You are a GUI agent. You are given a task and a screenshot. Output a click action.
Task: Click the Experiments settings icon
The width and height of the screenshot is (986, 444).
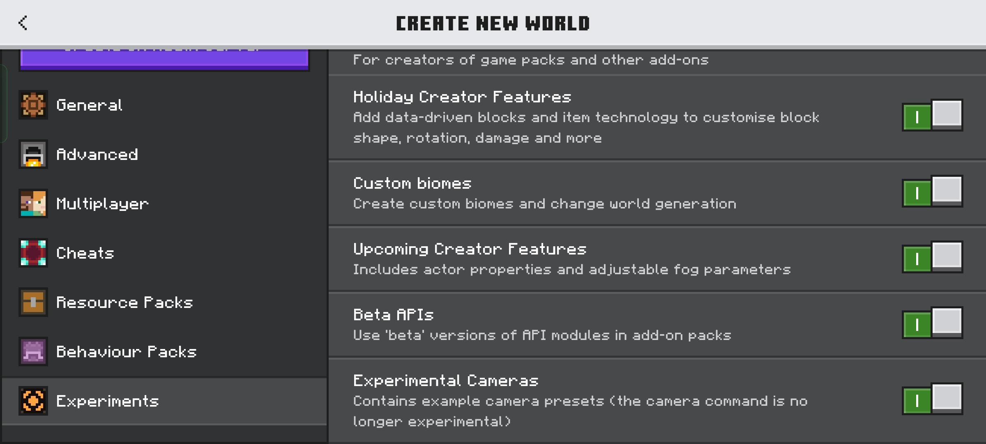33,400
